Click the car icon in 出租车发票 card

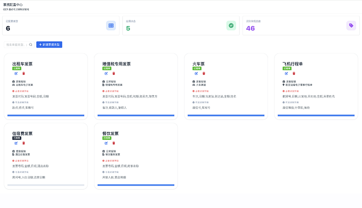pos(14,85)
